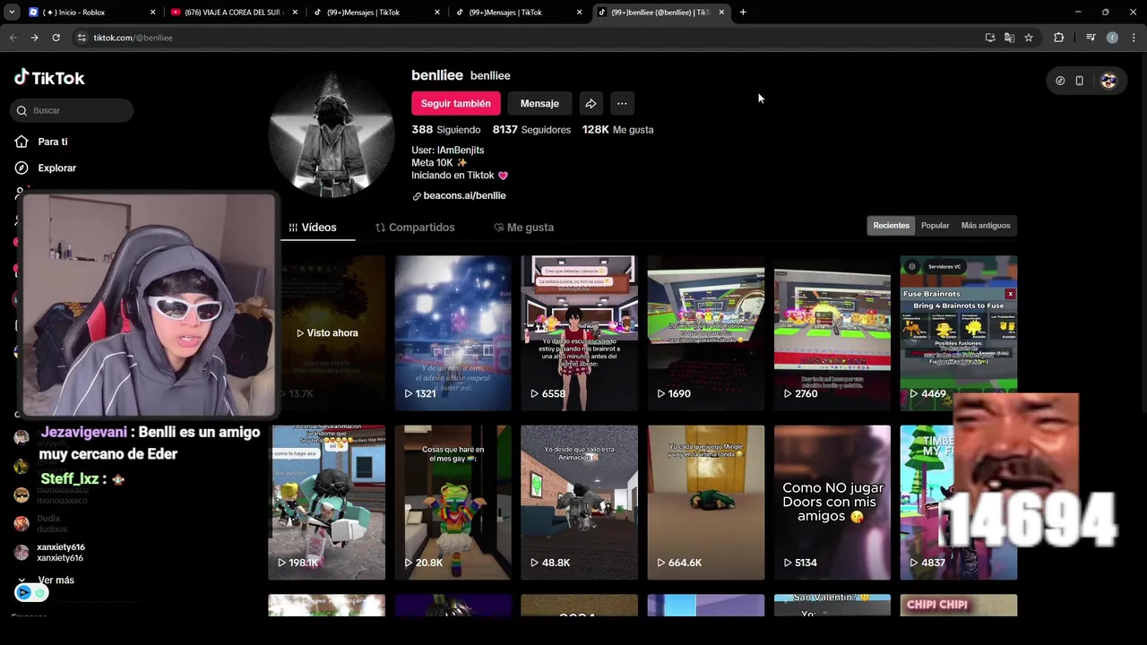
Task: Open the Chrome three-dots menu
Action: pyautogui.click(x=1134, y=38)
